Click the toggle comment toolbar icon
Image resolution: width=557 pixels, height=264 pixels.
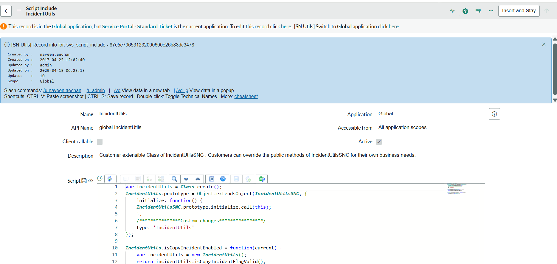coord(126,179)
